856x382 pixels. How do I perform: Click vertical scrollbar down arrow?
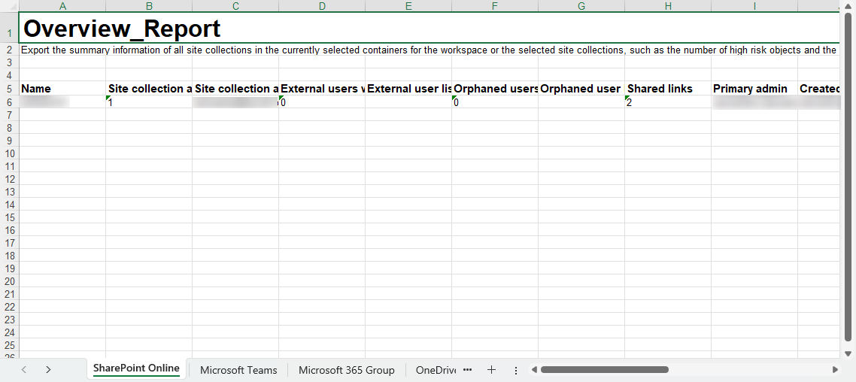[x=848, y=353]
